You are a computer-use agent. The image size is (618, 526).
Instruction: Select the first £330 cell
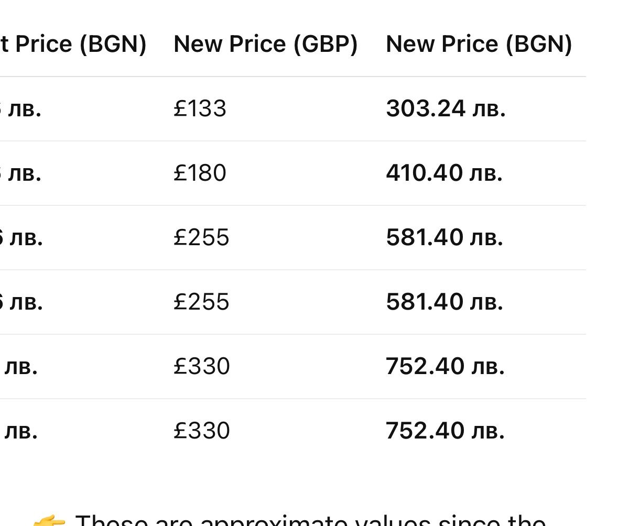point(201,366)
